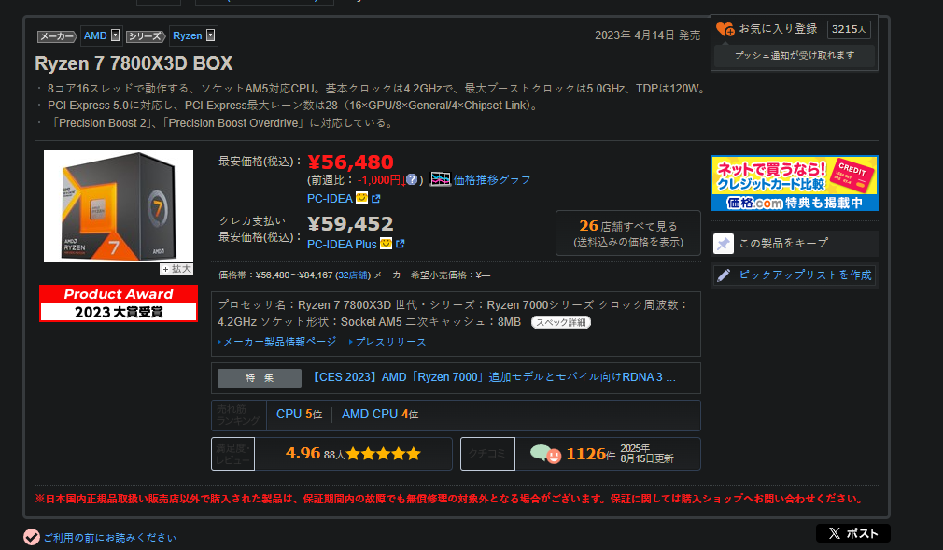Open the 1126件 kuchikomi count link
Image resolution: width=943 pixels, height=550 pixels.
click(x=591, y=454)
